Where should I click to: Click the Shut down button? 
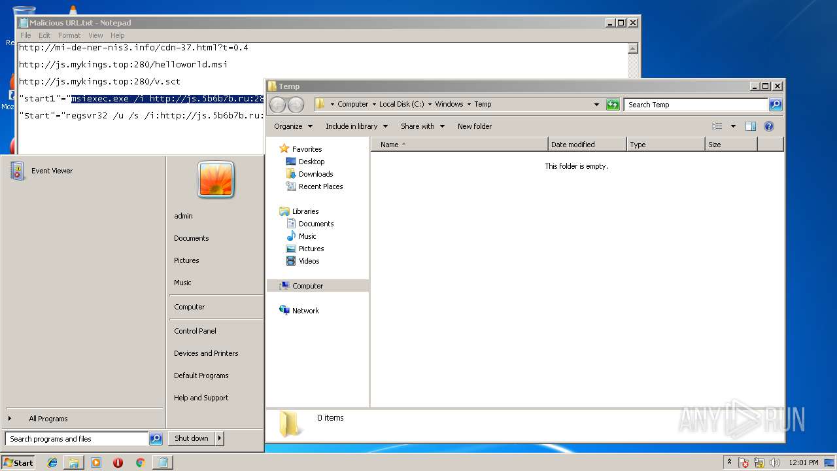pyautogui.click(x=192, y=438)
